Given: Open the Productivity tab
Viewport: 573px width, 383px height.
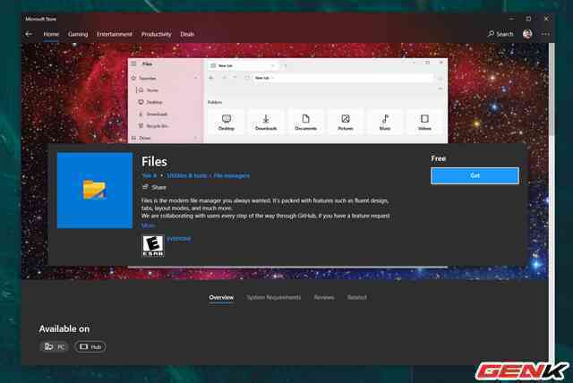Looking at the screenshot, I should click(157, 34).
